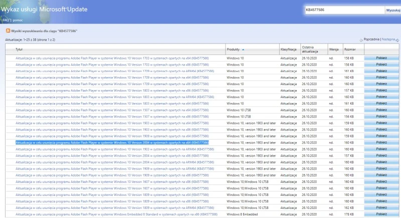Open the FAQ link in the header

6,20
